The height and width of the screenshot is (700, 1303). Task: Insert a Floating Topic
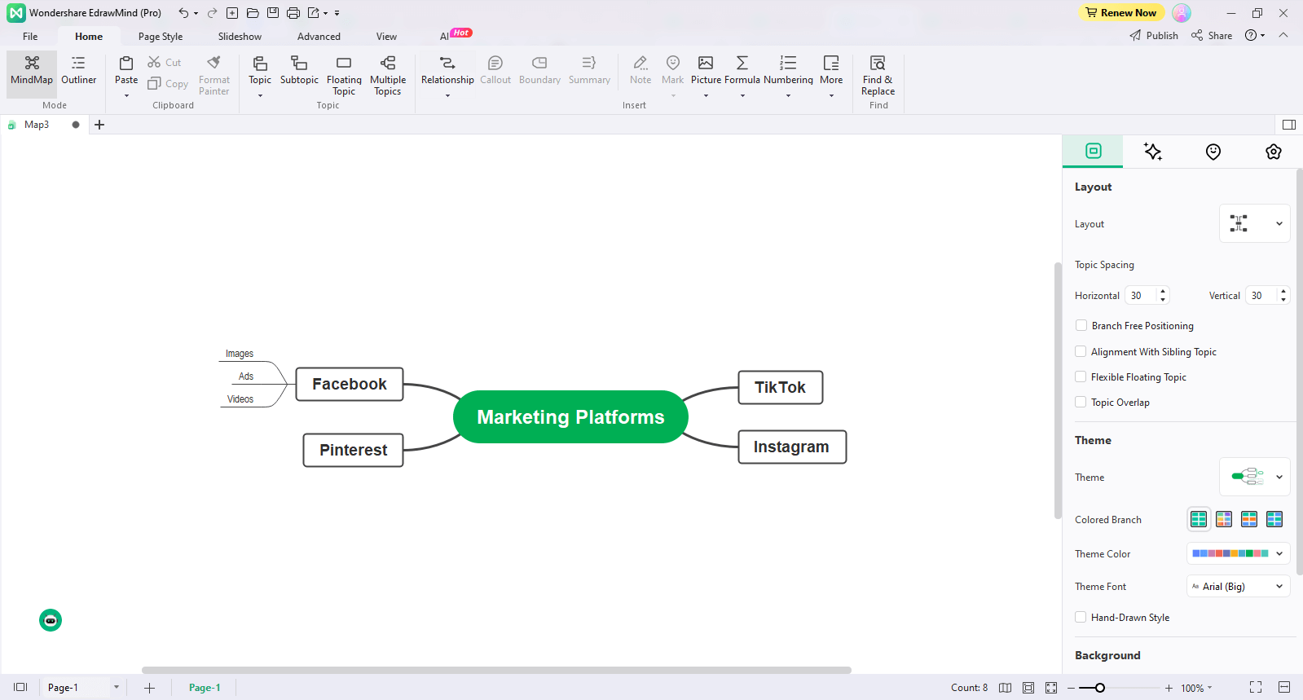344,75
